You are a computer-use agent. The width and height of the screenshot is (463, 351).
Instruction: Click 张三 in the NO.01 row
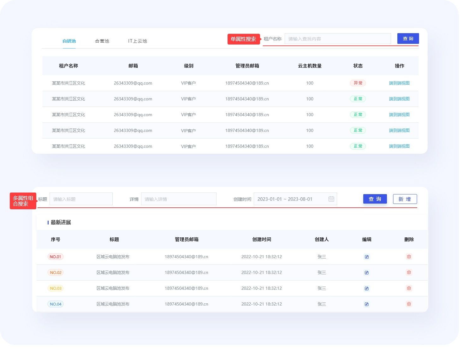point(322,257)
